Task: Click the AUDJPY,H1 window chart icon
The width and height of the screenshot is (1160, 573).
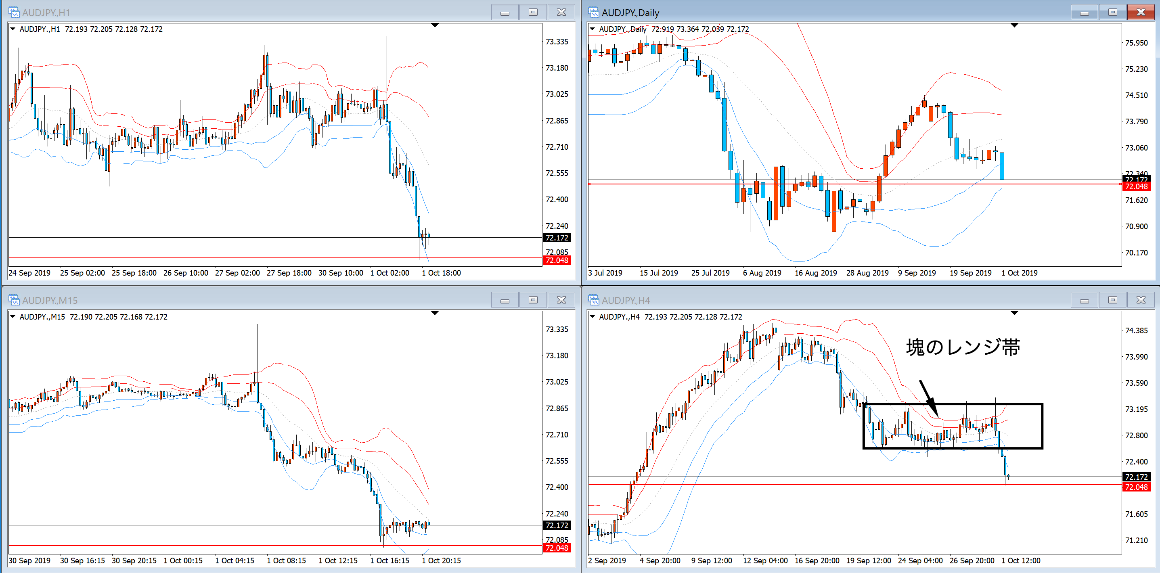Action: (x=14, y=12)
